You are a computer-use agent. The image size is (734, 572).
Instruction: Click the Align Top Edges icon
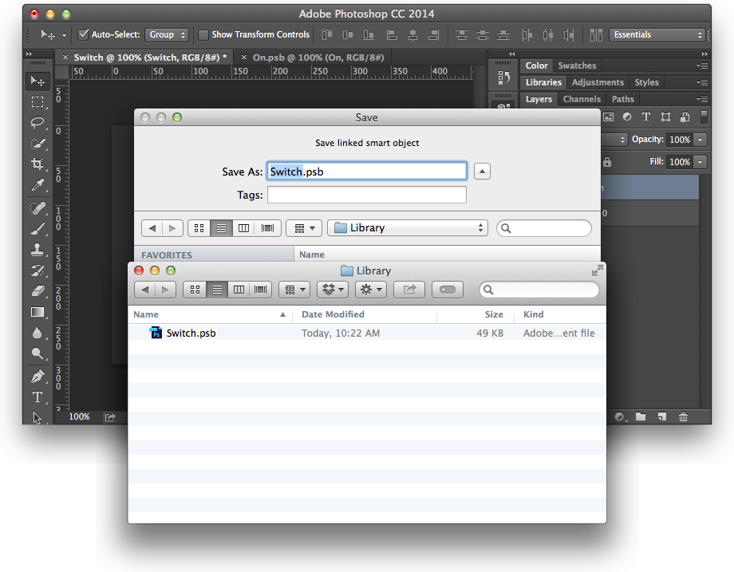click(327, 34)
